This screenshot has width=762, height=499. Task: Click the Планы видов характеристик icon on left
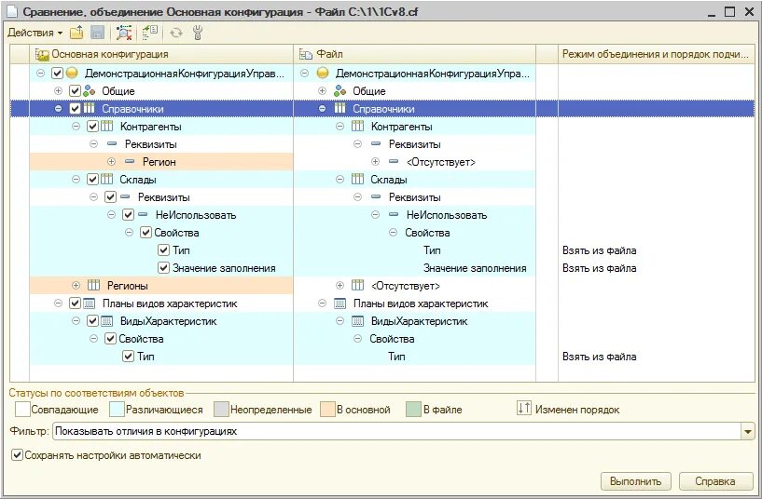click(89, 303)
